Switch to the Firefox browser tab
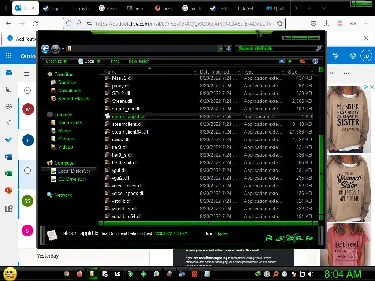Image resolution: width=375 pixels, height=281 pixels. tap(164, 8)
